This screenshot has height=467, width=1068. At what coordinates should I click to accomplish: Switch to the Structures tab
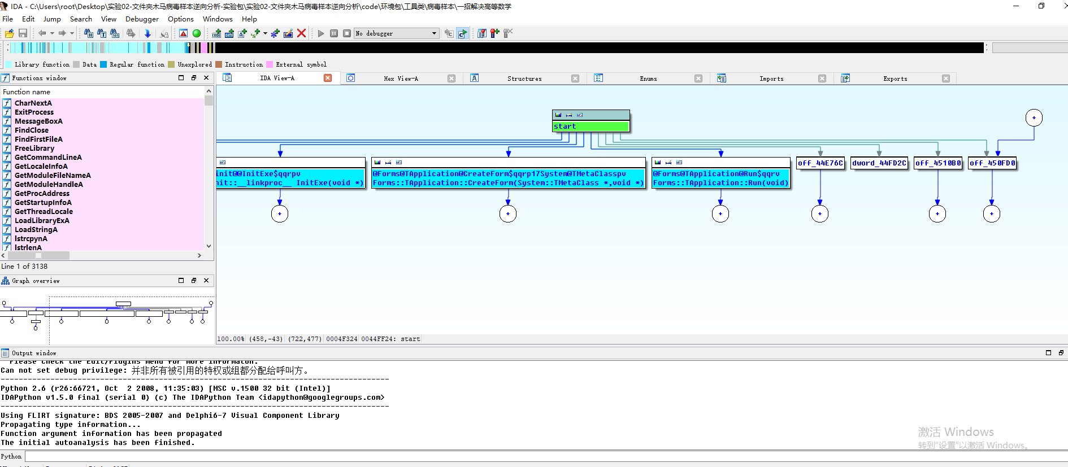pyautogui.click(x=524, y=78)
